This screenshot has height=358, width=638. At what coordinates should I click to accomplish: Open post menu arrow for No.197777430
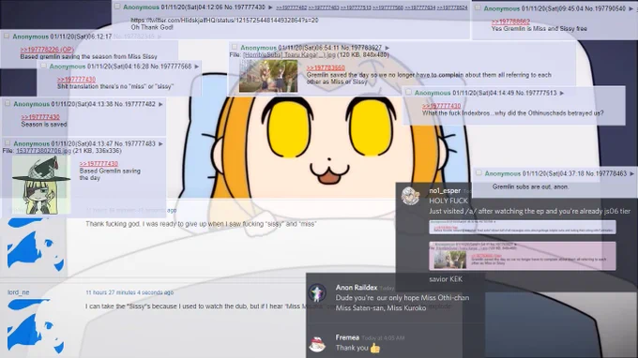[x=270, y=7]
